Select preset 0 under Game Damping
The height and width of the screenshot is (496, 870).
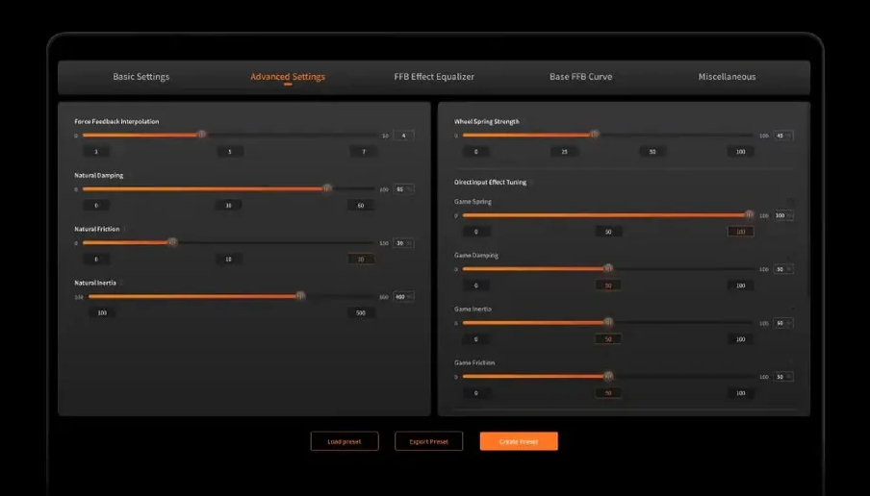[475, 285]
